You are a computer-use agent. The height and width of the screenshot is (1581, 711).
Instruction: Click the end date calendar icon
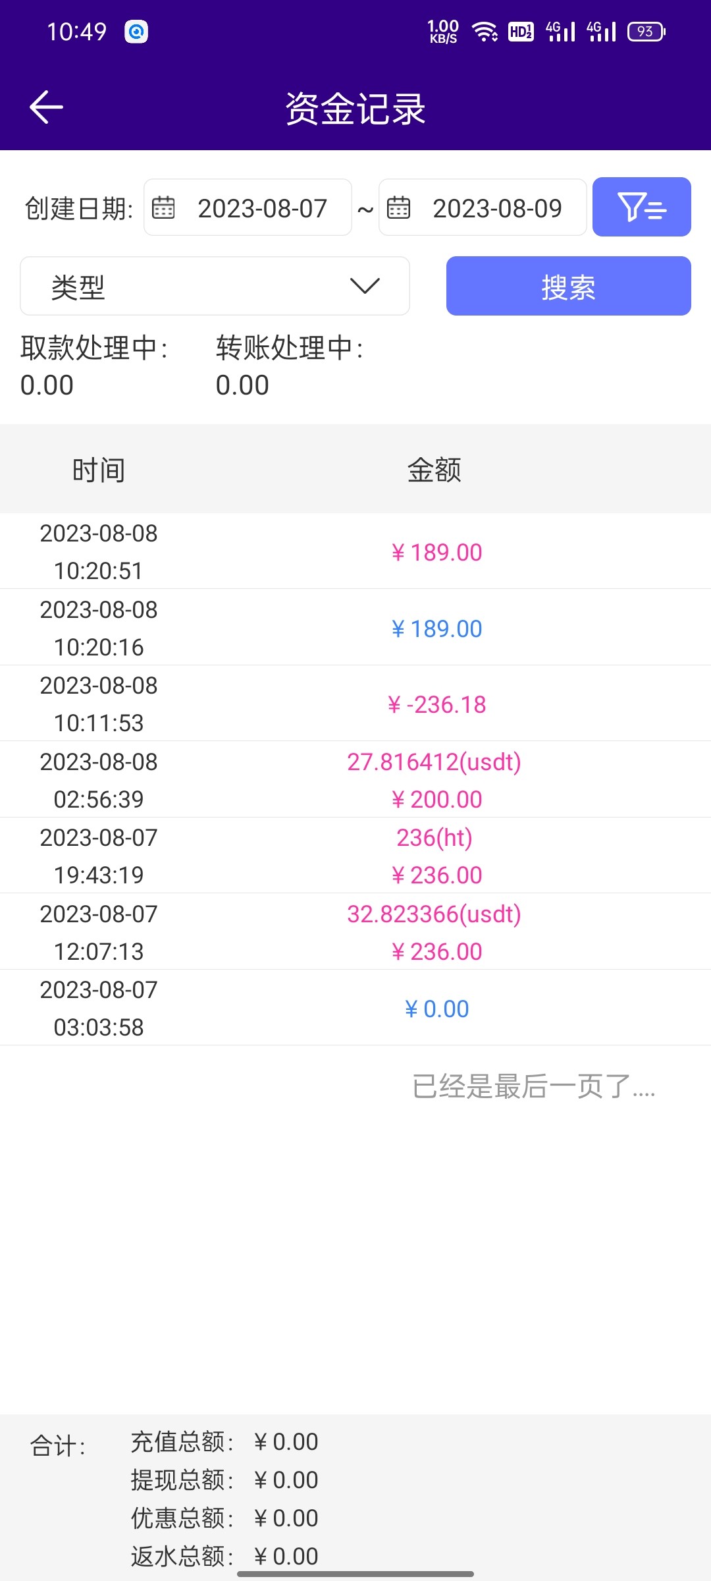(398, 208)
